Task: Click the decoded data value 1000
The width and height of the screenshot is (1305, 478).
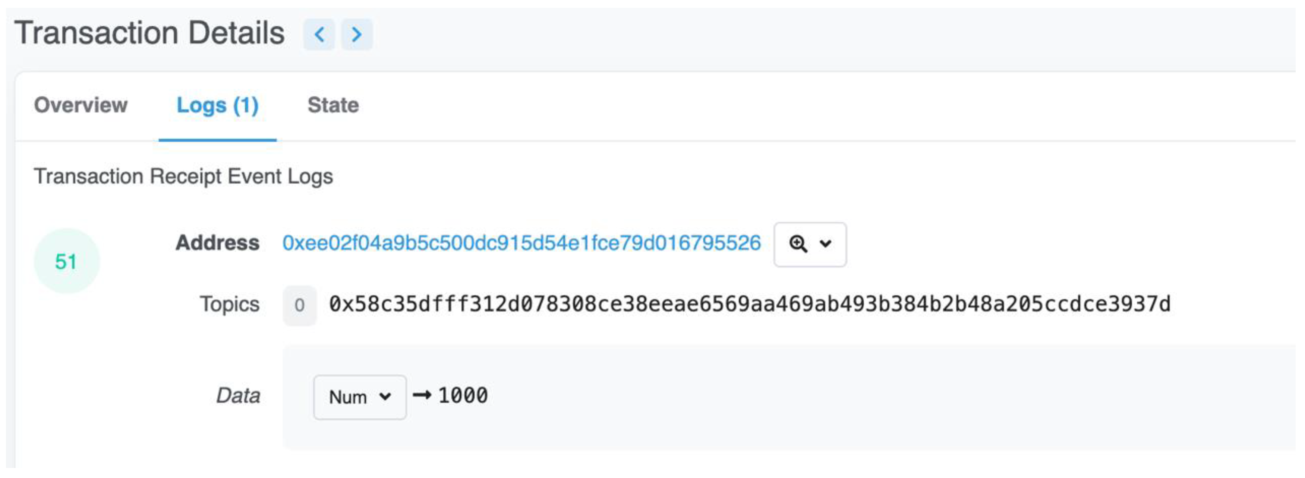Action: (463, 396)
